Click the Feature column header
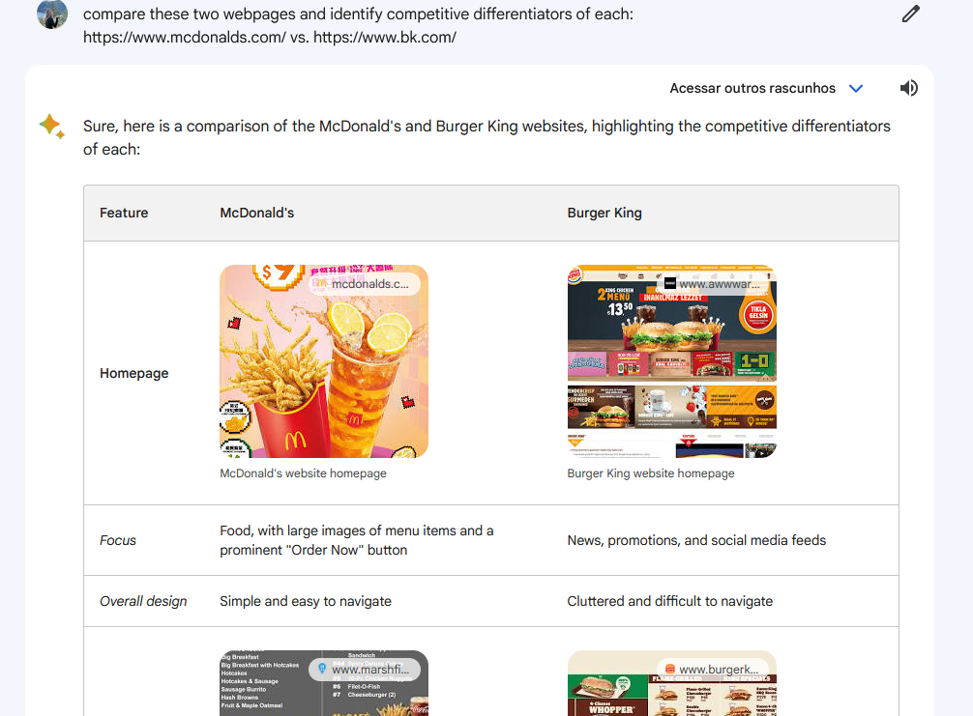Image resolution: width=973 pixels, height=716 pixels. (124, 213)
